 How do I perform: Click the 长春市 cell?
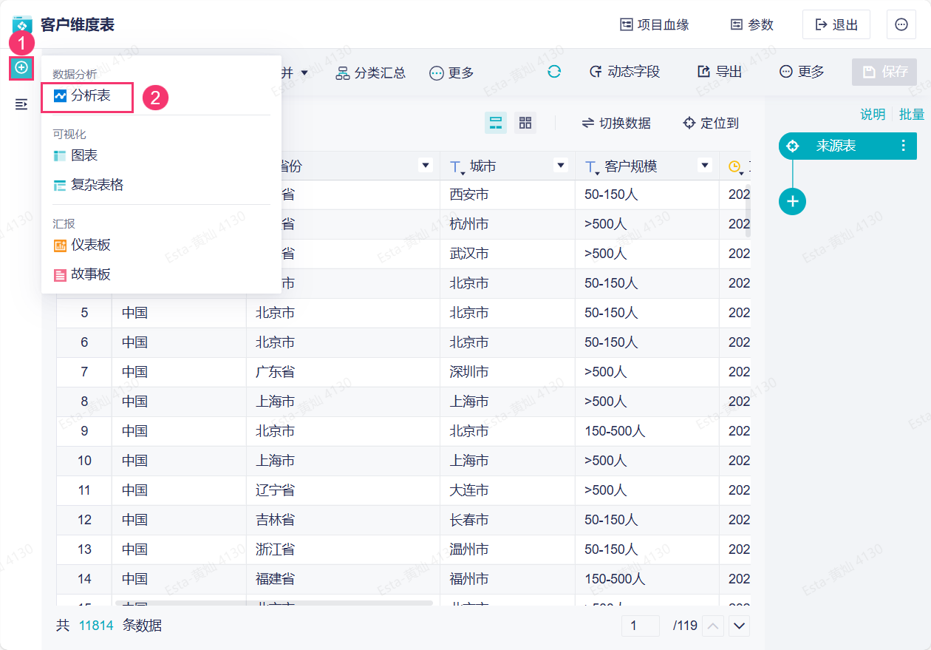pos(508,520)
